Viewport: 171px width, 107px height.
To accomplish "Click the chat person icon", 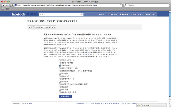I will [138, 105].
